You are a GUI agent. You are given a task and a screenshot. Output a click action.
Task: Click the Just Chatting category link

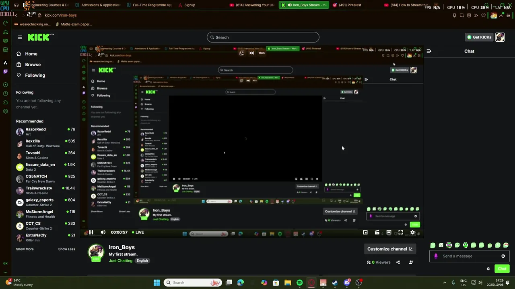(120, 261)
